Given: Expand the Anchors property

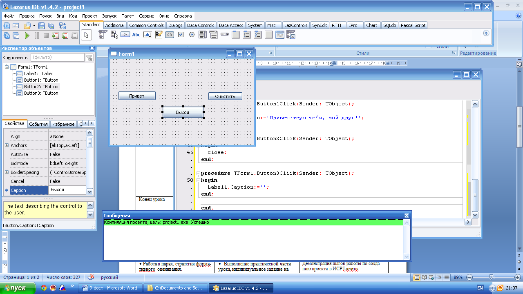Looking at the screenshot, I should point(7,145).
